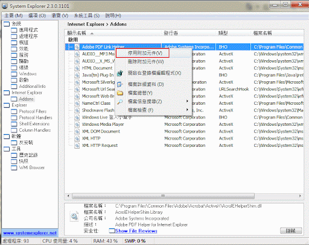Click the file icon in the details panel
The image size is (309, 245).
(74, 216)
